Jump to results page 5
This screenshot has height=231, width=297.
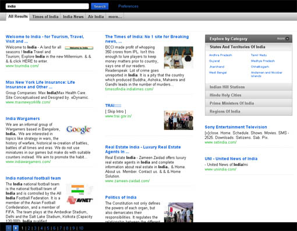tap(48, 228)
